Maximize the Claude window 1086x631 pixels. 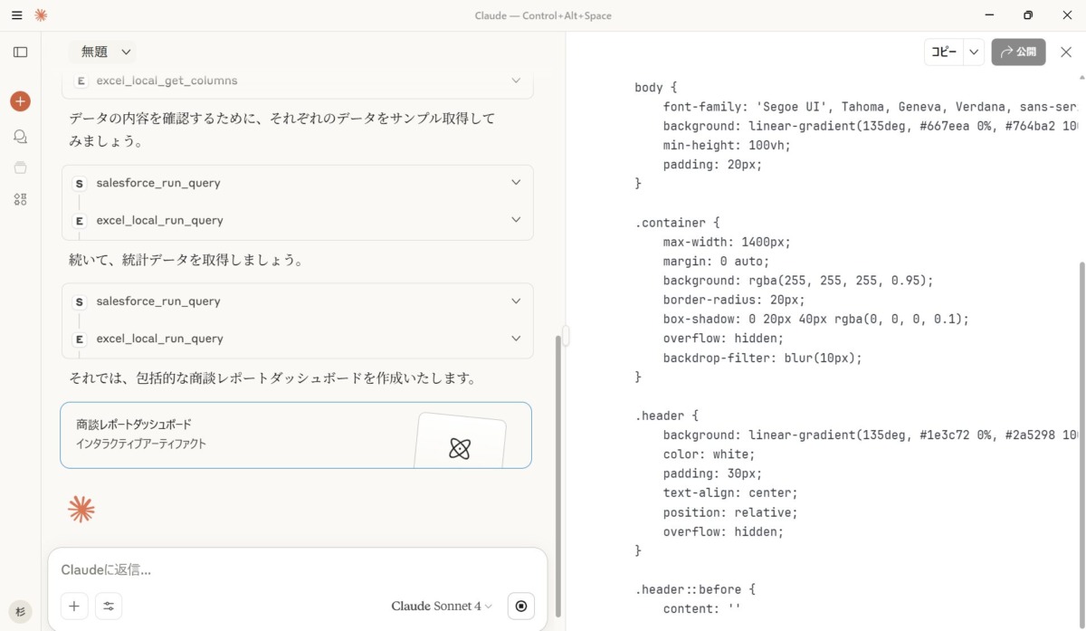coord(1027,15)
